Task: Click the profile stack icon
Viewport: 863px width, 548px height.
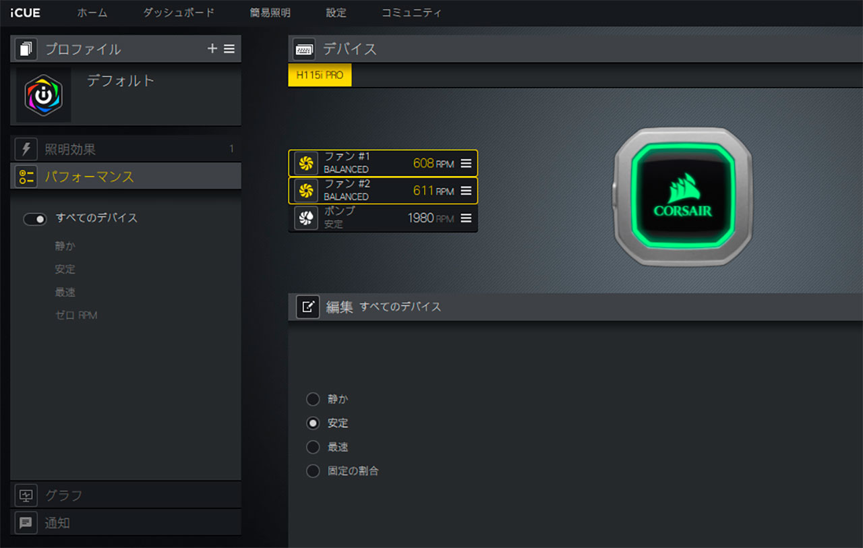Action: point(26,49)
